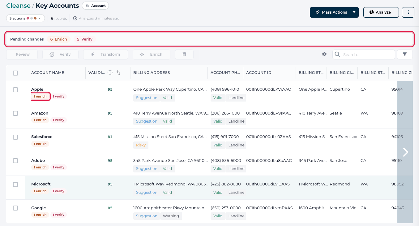Click the settings gear icon
Screen dimensions: 419x226
coord(324,54)
